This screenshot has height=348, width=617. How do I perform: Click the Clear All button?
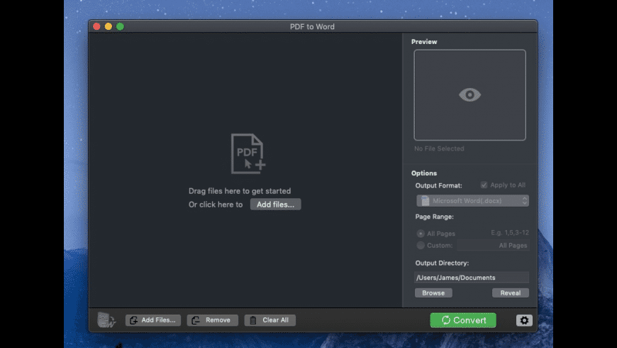pos(270,320)
